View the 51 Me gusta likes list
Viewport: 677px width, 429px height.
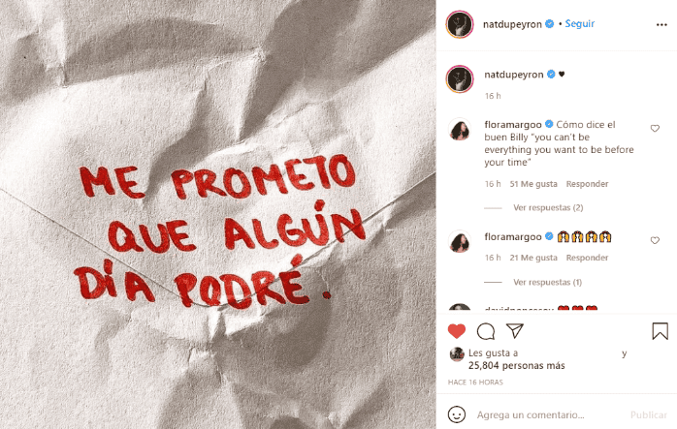pos(533,184)
